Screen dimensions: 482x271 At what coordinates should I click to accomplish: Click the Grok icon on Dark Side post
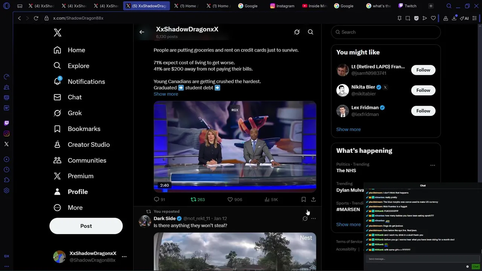pyautogui.click(x=305, y=218)
